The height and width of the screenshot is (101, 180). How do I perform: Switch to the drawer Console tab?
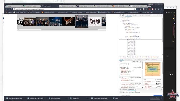click(x=124, y=89)
